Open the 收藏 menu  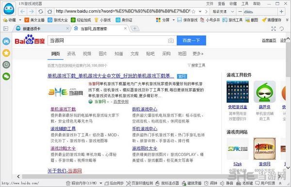[x=233, y=3]
